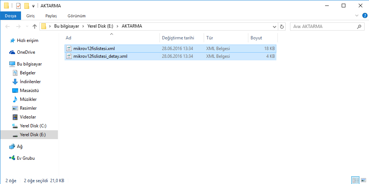Open OneDrive in the navigation pane
This screenshot has width=369, height=184.
26,52
